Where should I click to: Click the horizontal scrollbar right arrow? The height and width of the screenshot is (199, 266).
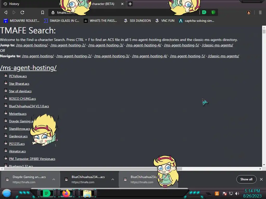point(260,169)
